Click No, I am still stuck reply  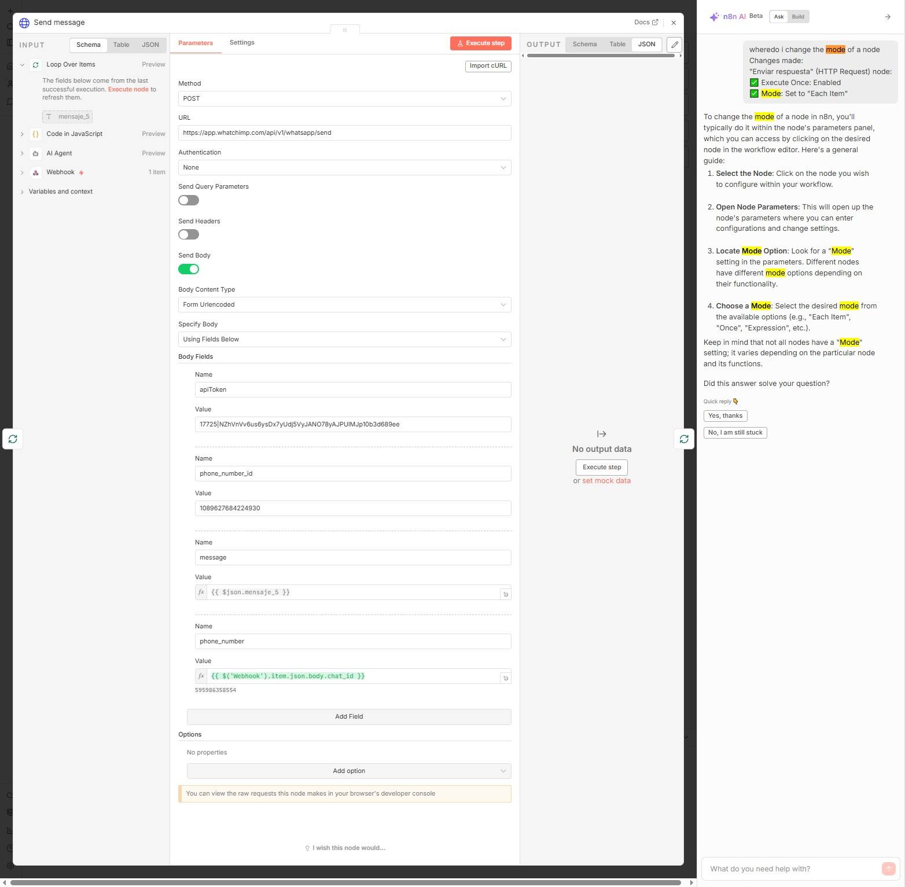735,433
